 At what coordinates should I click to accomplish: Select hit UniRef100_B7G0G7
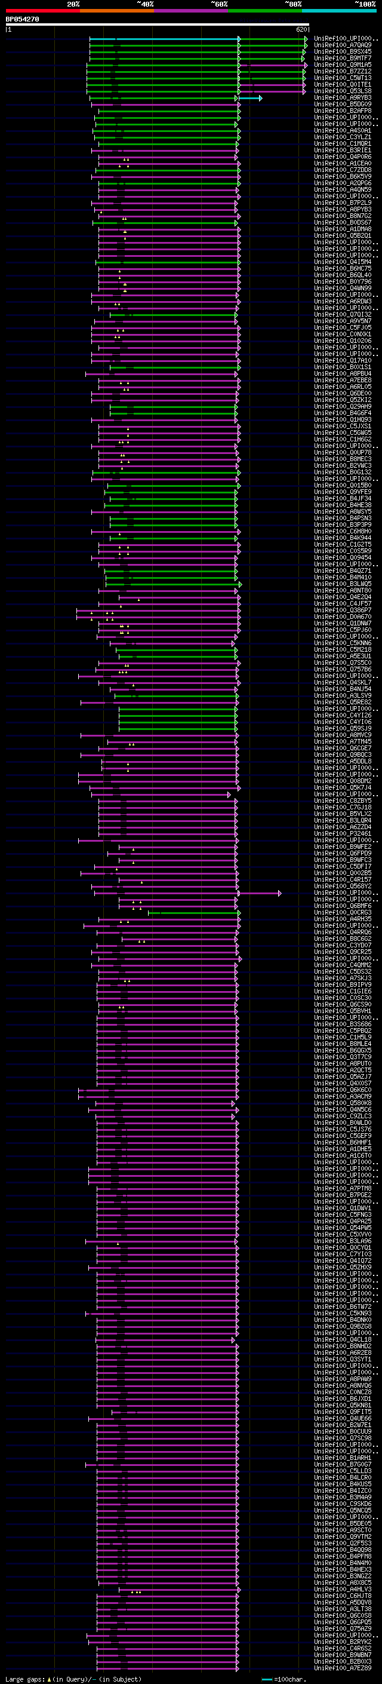(343, 1464)
